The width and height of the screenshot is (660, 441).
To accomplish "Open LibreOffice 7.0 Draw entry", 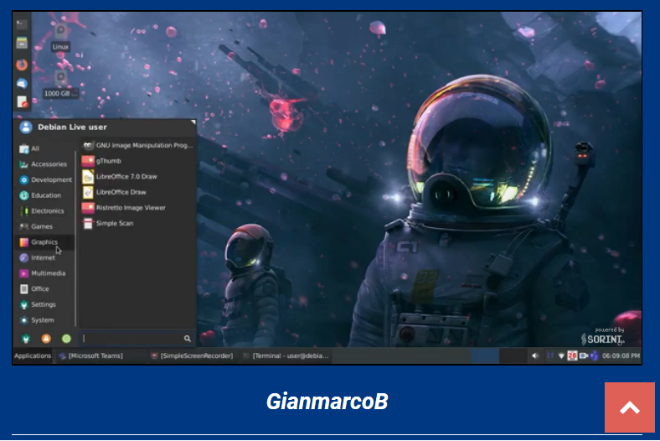I will [137, 177].
